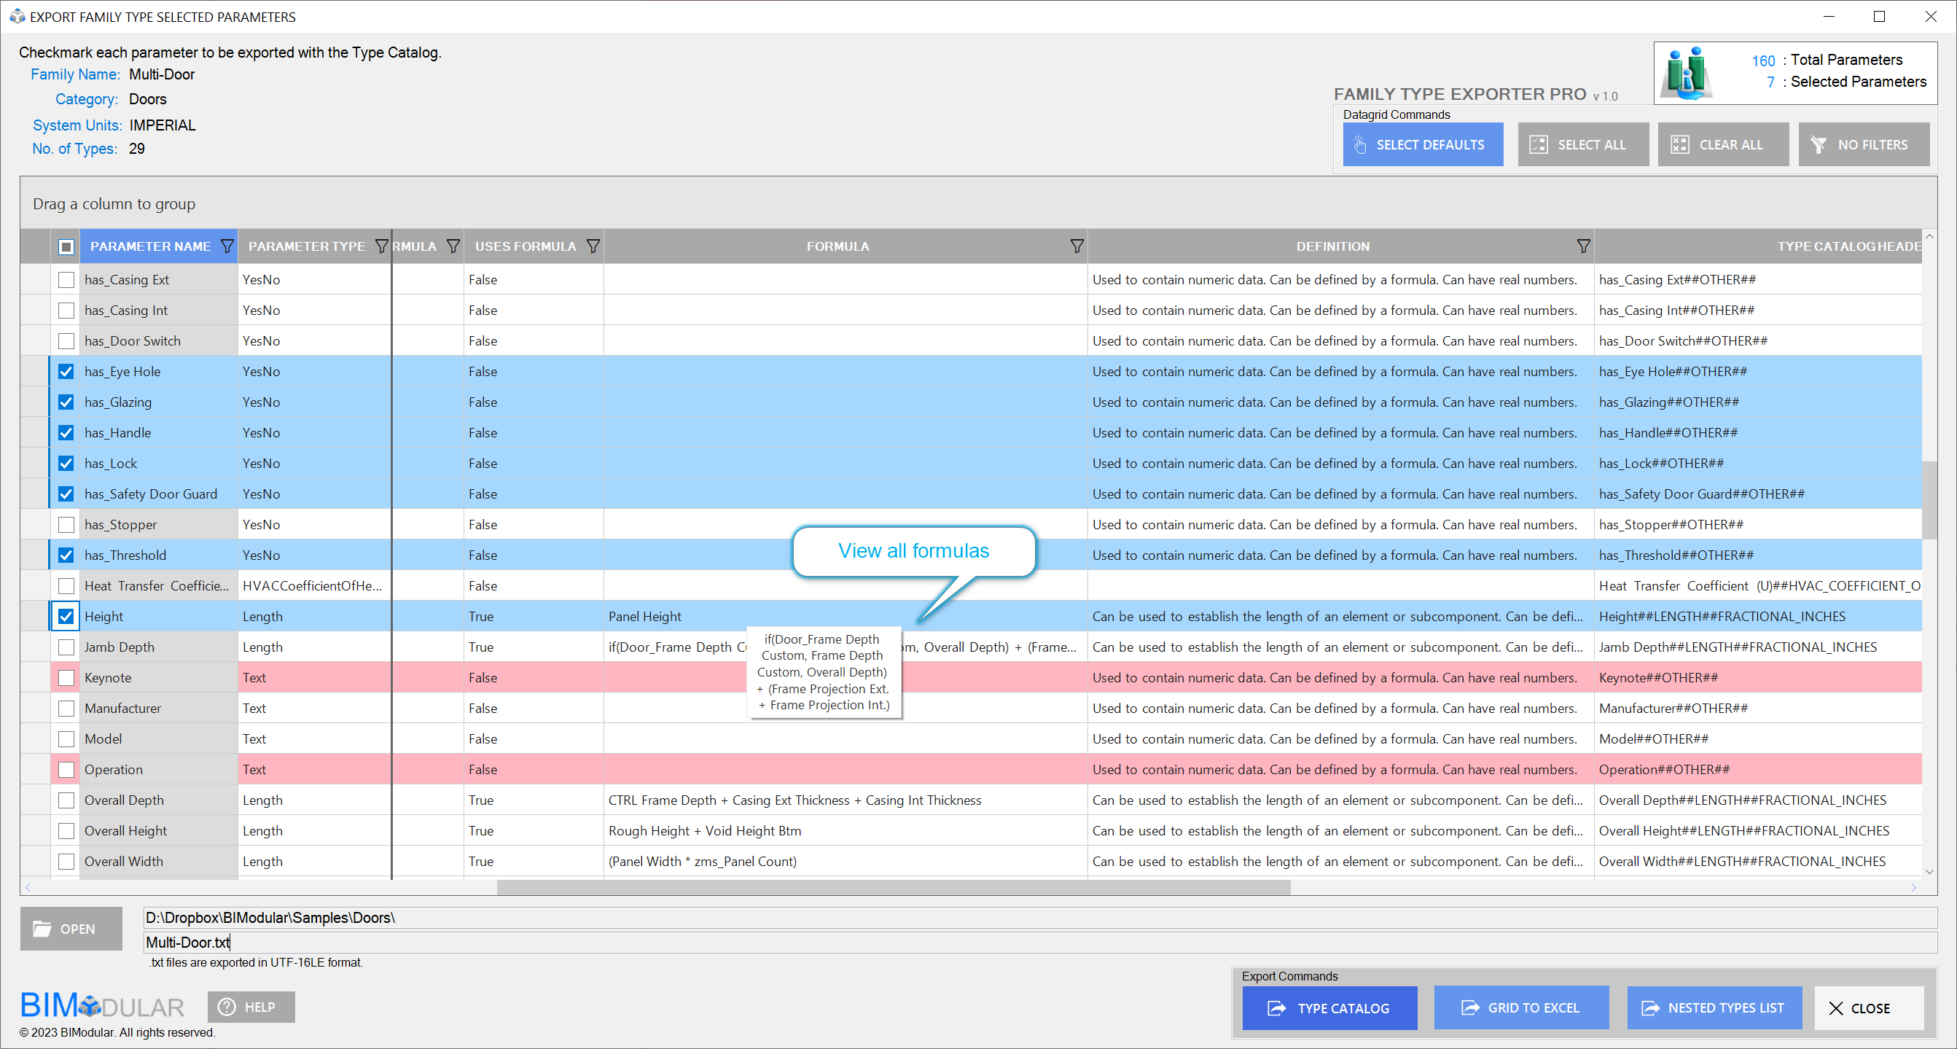Export using the Grid to Excel button

[x=1520, y=1007]
